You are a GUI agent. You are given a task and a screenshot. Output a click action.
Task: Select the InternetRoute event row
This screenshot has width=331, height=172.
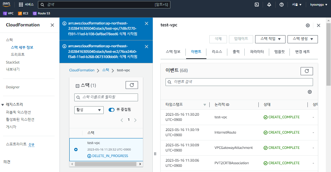click(239, 133)
